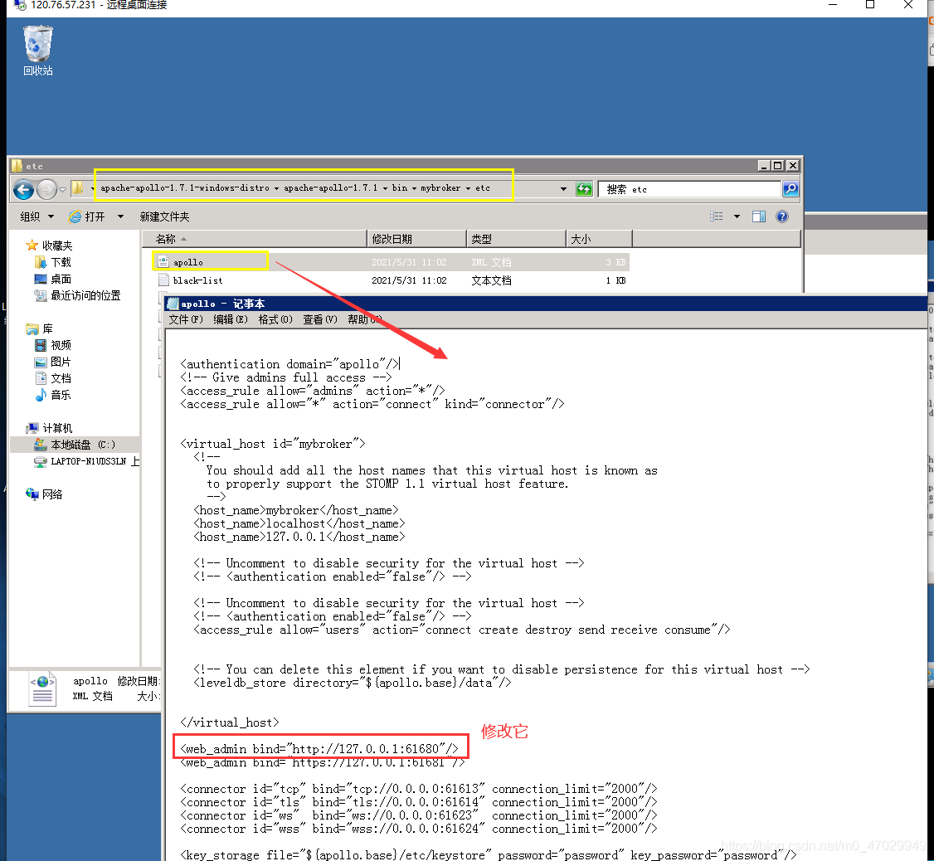The width and height of the screenshot is (934, 861).
Task: Open 最近访问的位置 in sidebar
Action: tap(77, 295)
